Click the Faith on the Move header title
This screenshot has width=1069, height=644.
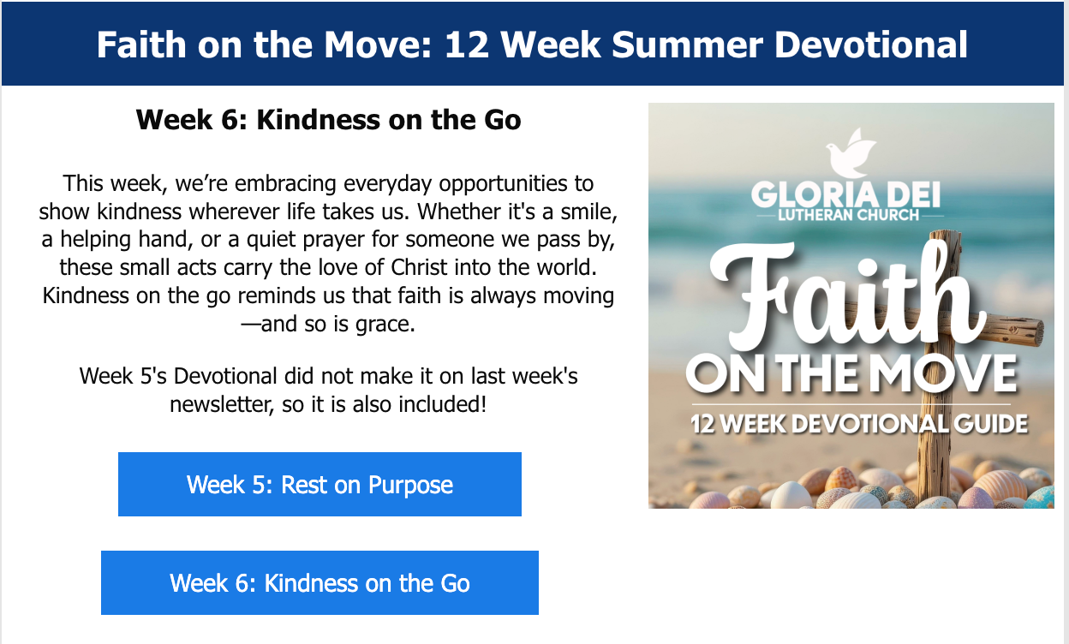click(532, 45)
